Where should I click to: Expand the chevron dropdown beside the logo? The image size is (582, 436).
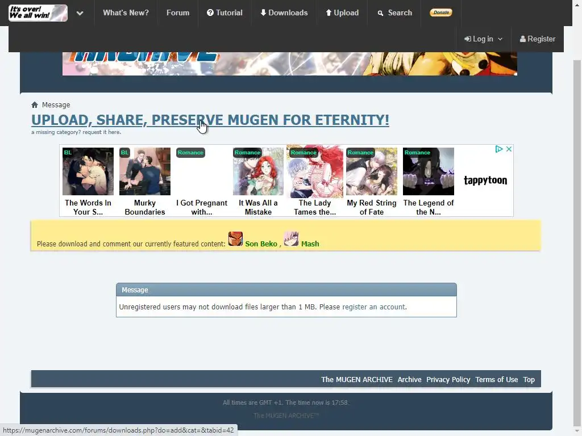click(x=80, y=13)
